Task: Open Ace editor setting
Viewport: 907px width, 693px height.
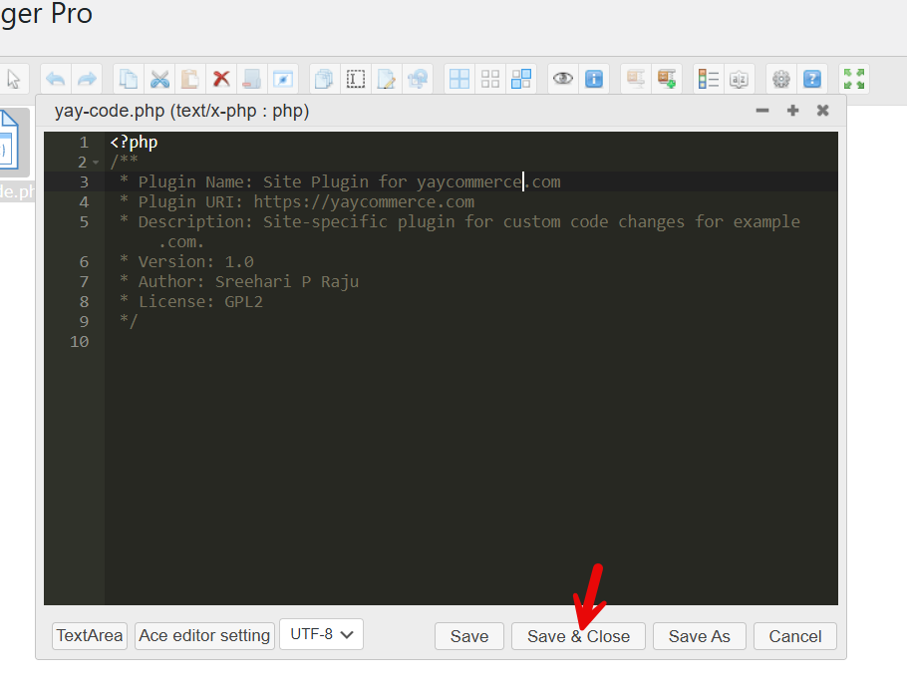Action: coord(204,635)
